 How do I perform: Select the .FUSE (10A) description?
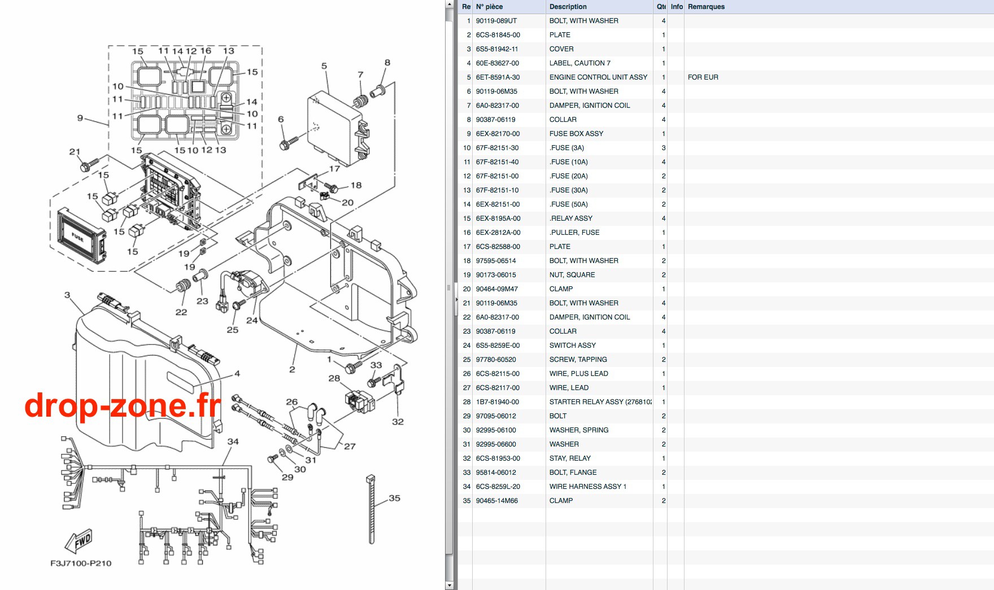click(x=569, y=162)
